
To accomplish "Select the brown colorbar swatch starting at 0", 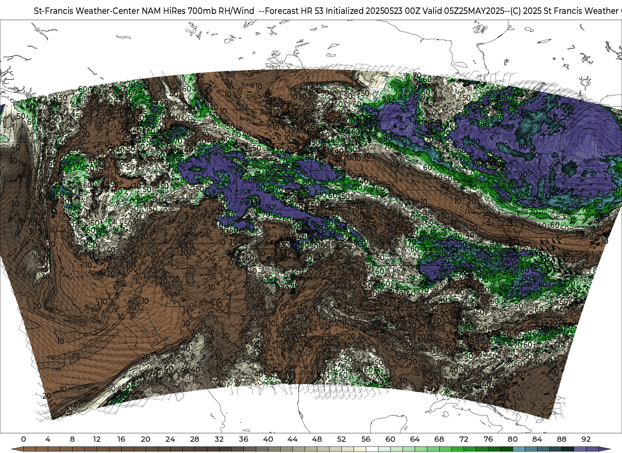I will click(x=29, y=449).
